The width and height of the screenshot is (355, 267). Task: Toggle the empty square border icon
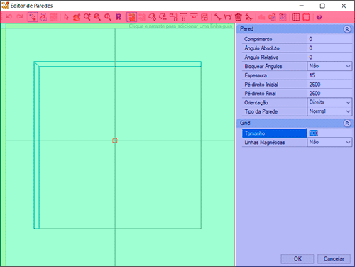306,17
